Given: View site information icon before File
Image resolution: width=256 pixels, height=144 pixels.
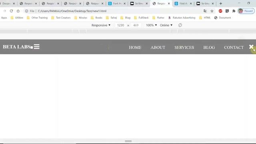Looking at the screenshot, I should tap(26, 11).
